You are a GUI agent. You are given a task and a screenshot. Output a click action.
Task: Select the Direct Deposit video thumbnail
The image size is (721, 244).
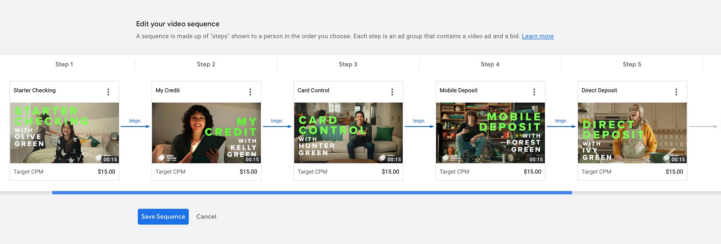632,133
